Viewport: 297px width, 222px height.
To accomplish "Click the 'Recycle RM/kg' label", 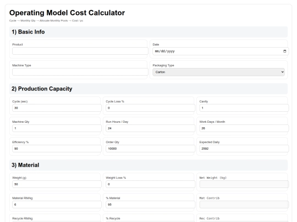I will [23, 218].
